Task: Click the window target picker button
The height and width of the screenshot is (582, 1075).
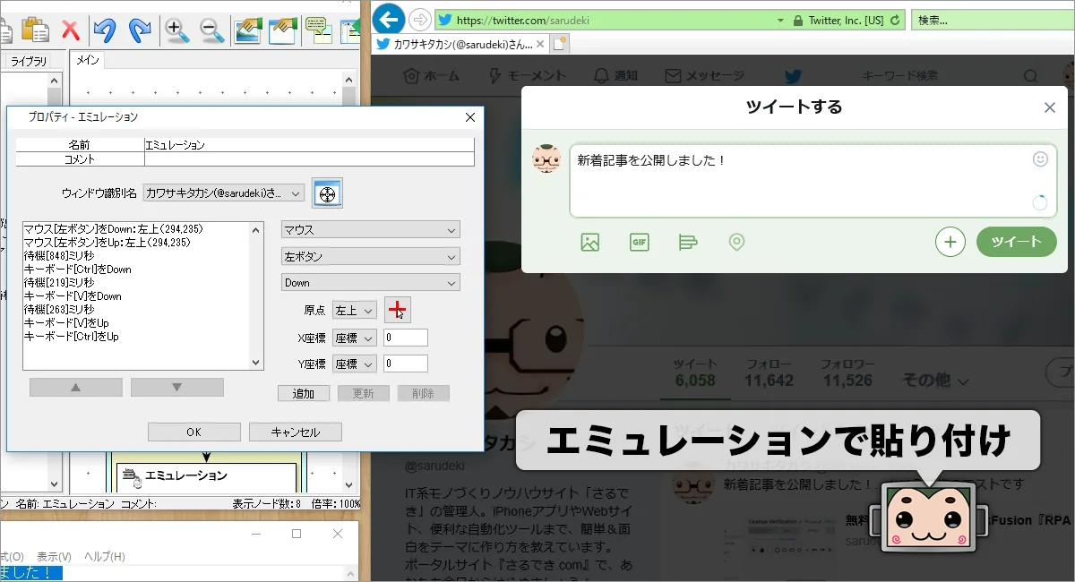Action: tap(327, 193)
